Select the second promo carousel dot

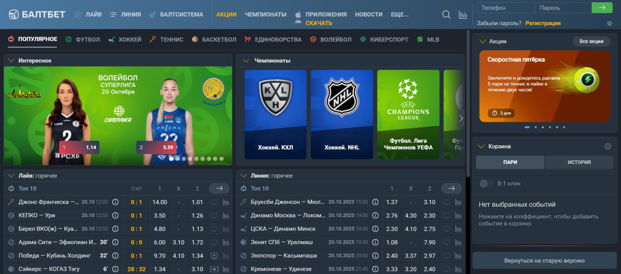(536, 127)
